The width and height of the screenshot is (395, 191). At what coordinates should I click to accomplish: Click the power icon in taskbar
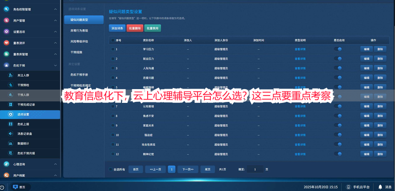coord(2,187)
